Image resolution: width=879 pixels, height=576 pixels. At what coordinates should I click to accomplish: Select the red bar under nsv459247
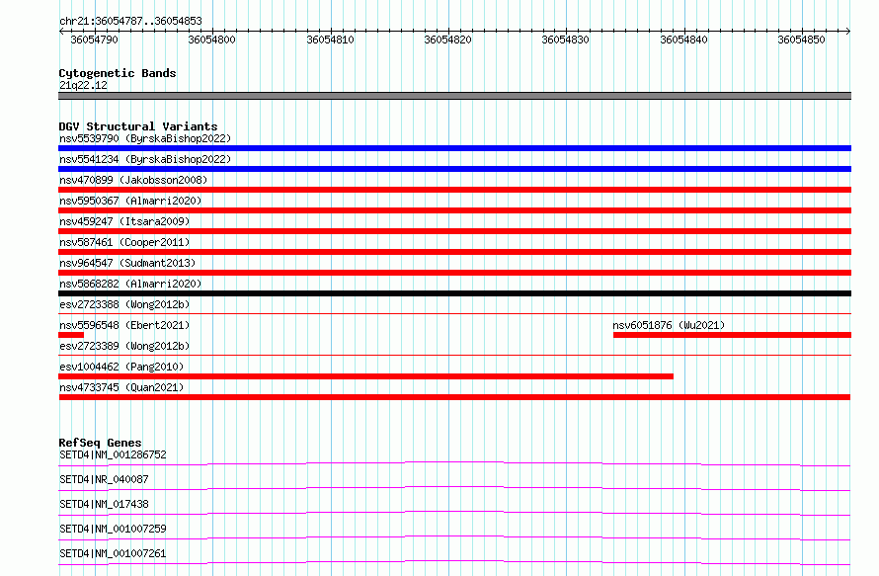[454, 231]
